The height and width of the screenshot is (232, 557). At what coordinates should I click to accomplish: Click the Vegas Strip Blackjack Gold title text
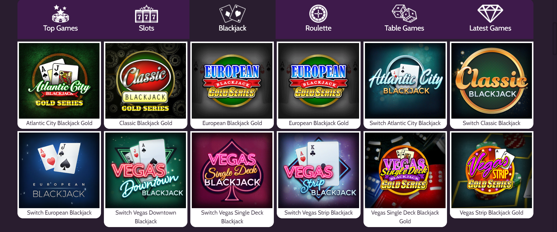(x=491, y=213)
